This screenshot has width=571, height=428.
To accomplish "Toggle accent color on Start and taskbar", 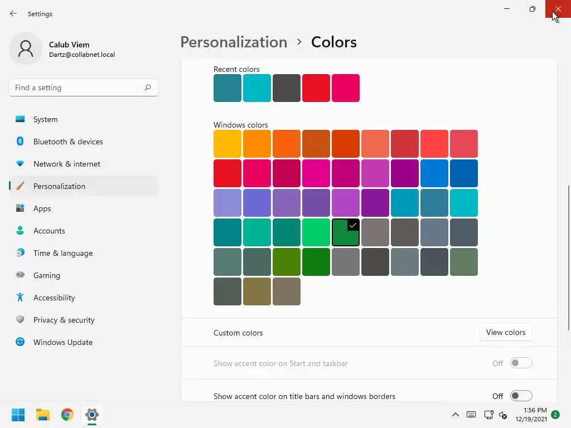I will [x=521, y=363].
